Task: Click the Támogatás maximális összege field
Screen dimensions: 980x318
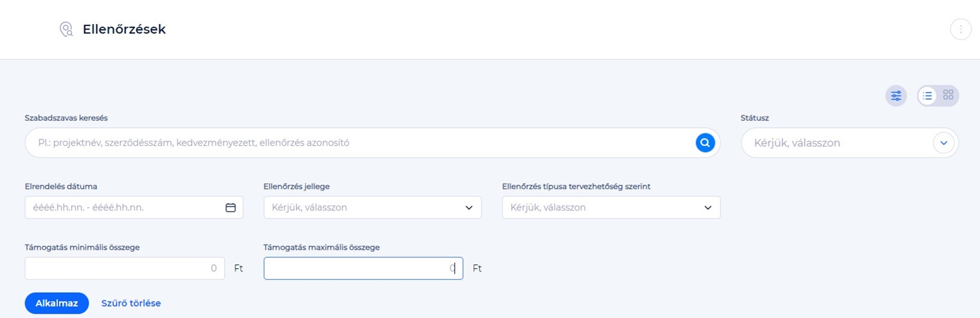Action: (364, 268)
